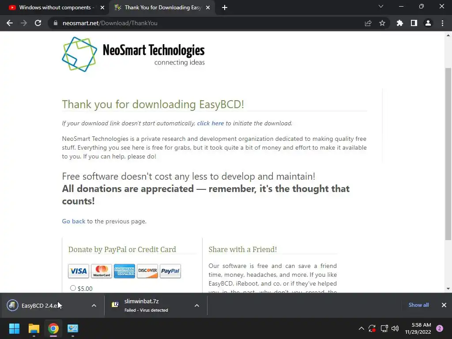Viewport: 452px width, 339px height.
Task: Open a new tab with plus button
Action: pos(225,8)
